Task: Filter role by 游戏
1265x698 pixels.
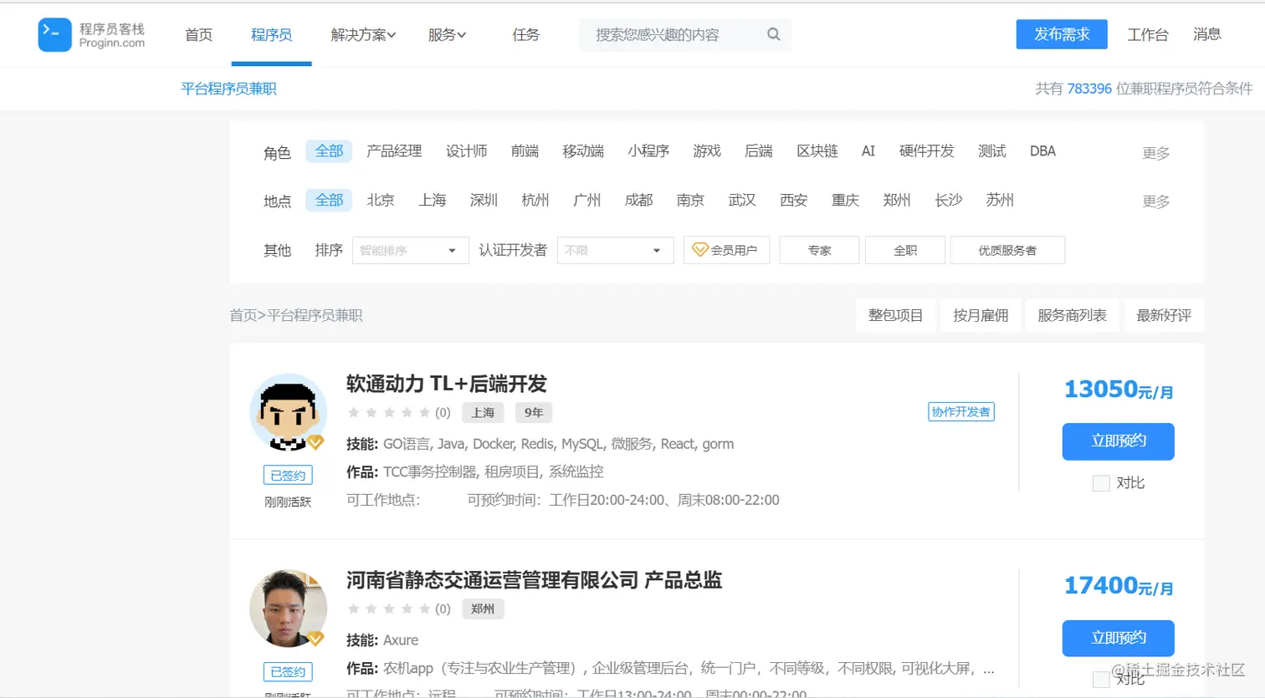Action: click(x=707, y=151)
